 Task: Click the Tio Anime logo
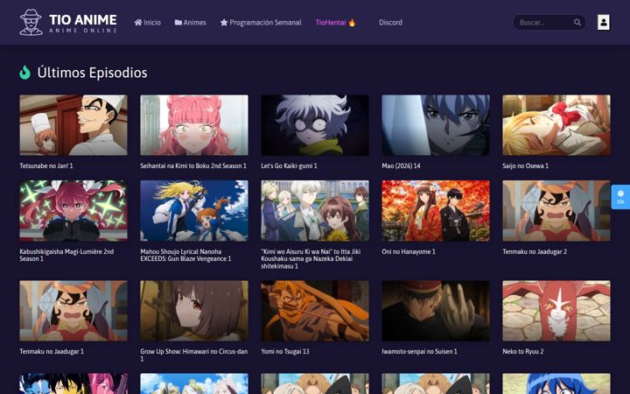68,23
